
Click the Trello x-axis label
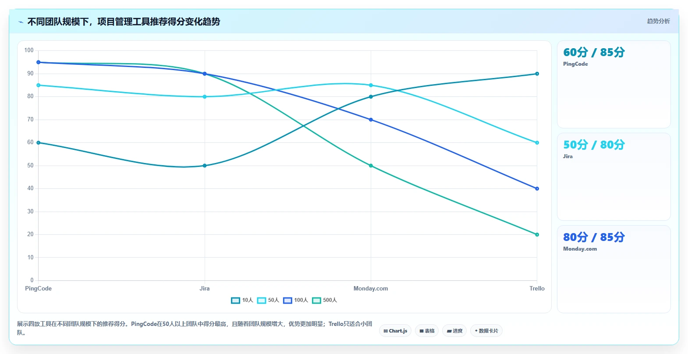[x=537, y=288]
